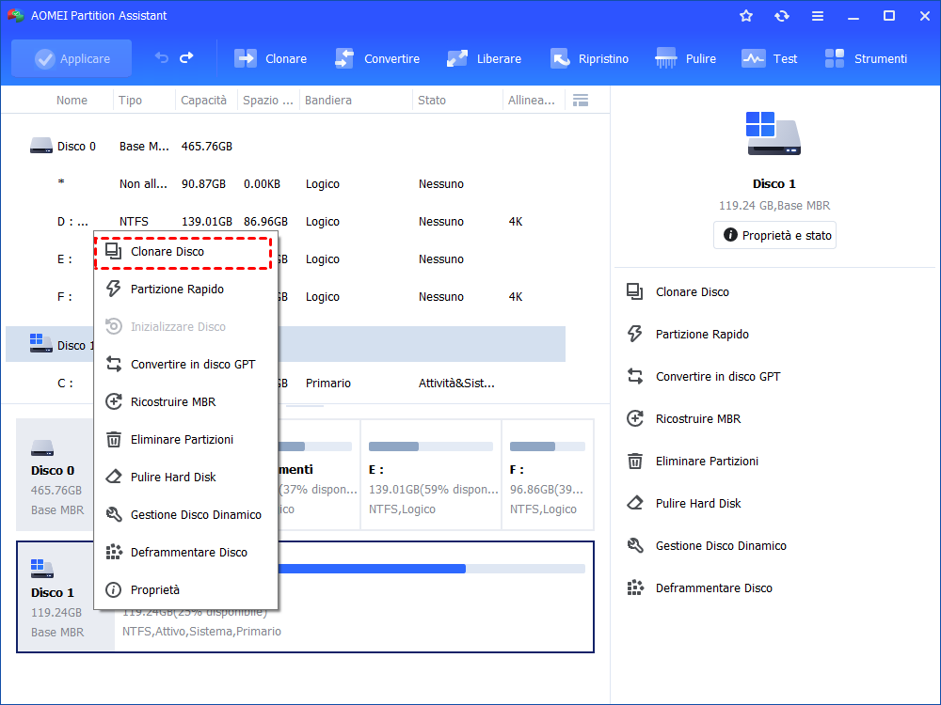The image size is (941, 705).
Task: Click Convertire in disco GPT in right panel
Action: point(718,377)
